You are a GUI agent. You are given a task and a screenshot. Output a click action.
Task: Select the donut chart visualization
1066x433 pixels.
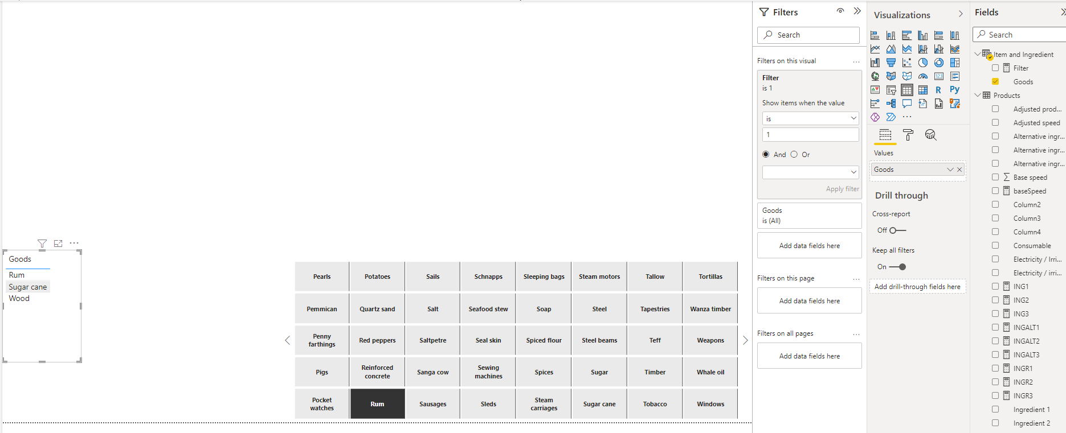pyautogui.click(x=938, y=63)
